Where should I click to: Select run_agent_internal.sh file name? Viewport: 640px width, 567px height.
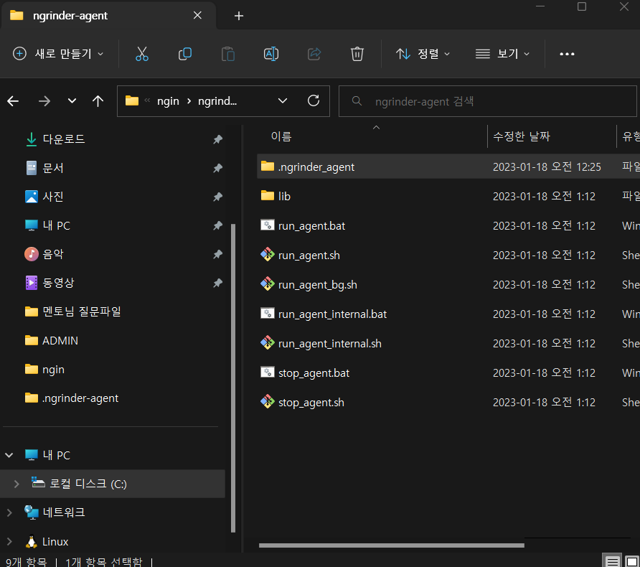click(x=330, y=343)
